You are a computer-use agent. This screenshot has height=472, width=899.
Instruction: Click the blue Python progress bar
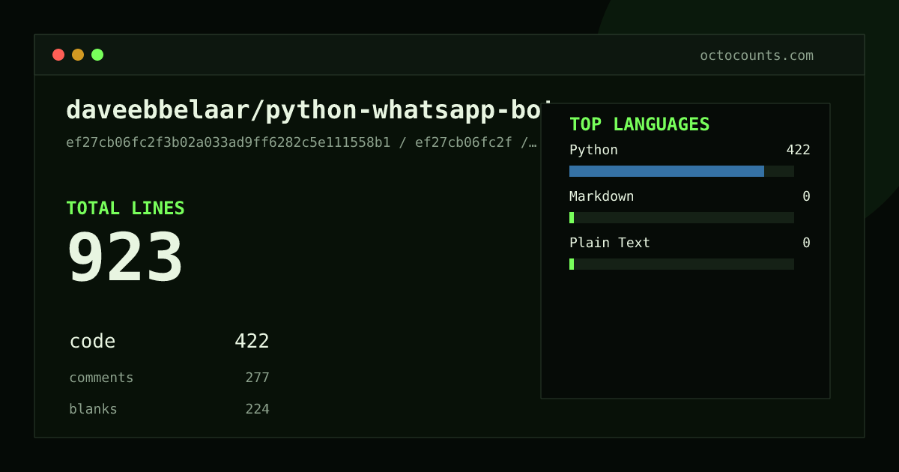[x=667, y=171]
